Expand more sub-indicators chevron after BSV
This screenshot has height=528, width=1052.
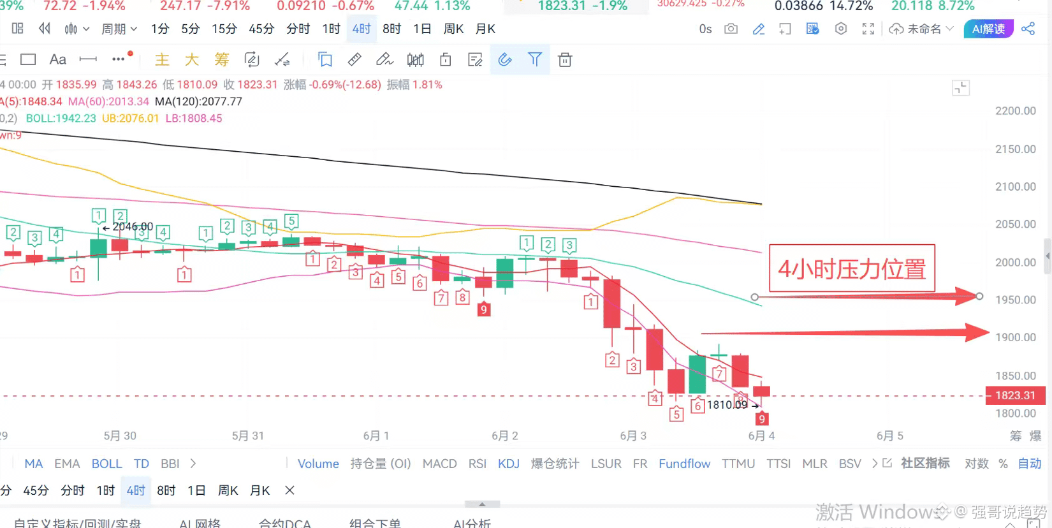[875, 464]
